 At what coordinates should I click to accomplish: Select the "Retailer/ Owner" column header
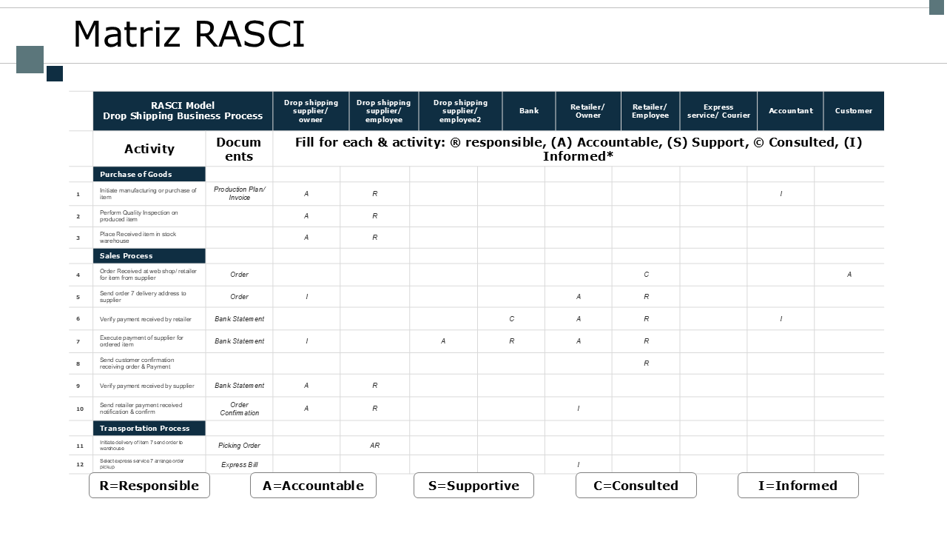point(588,111)
